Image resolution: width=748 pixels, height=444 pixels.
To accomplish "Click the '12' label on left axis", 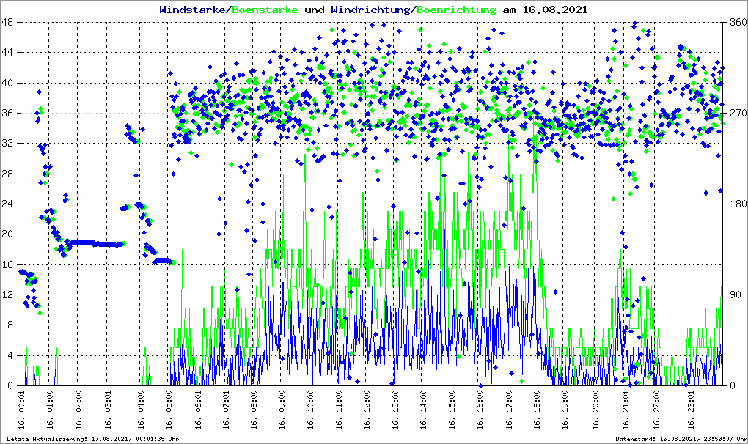I will click(8, 295).
